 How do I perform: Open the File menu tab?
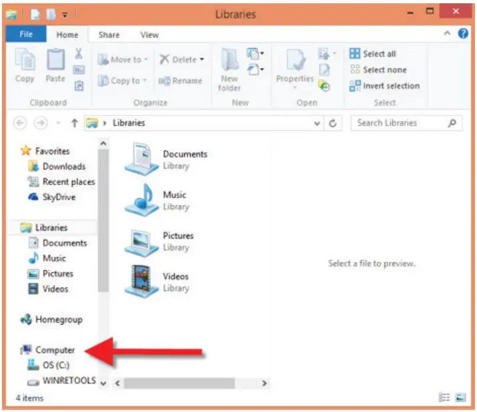(x=26, y=34)
